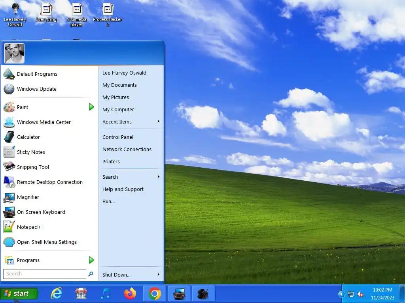Launch Notepad++ from Start menu
This screenshot has height=303, width=405.
(x=49, y=227)
